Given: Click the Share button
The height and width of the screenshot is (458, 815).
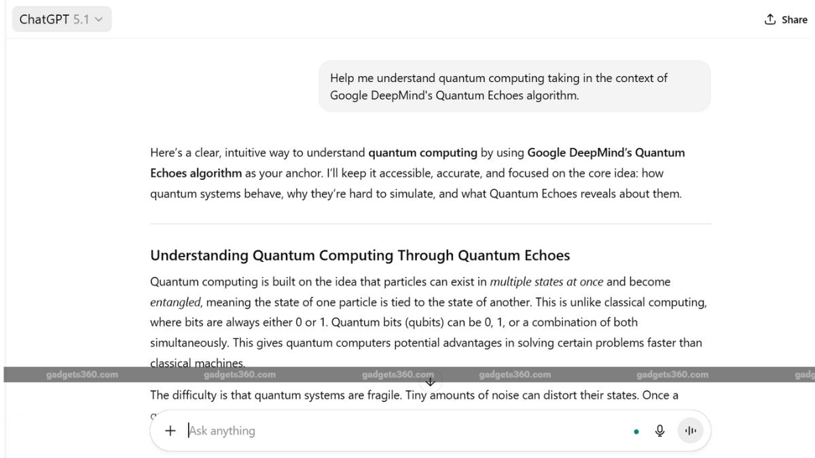Looking at the screenshot, I should 786,20.
